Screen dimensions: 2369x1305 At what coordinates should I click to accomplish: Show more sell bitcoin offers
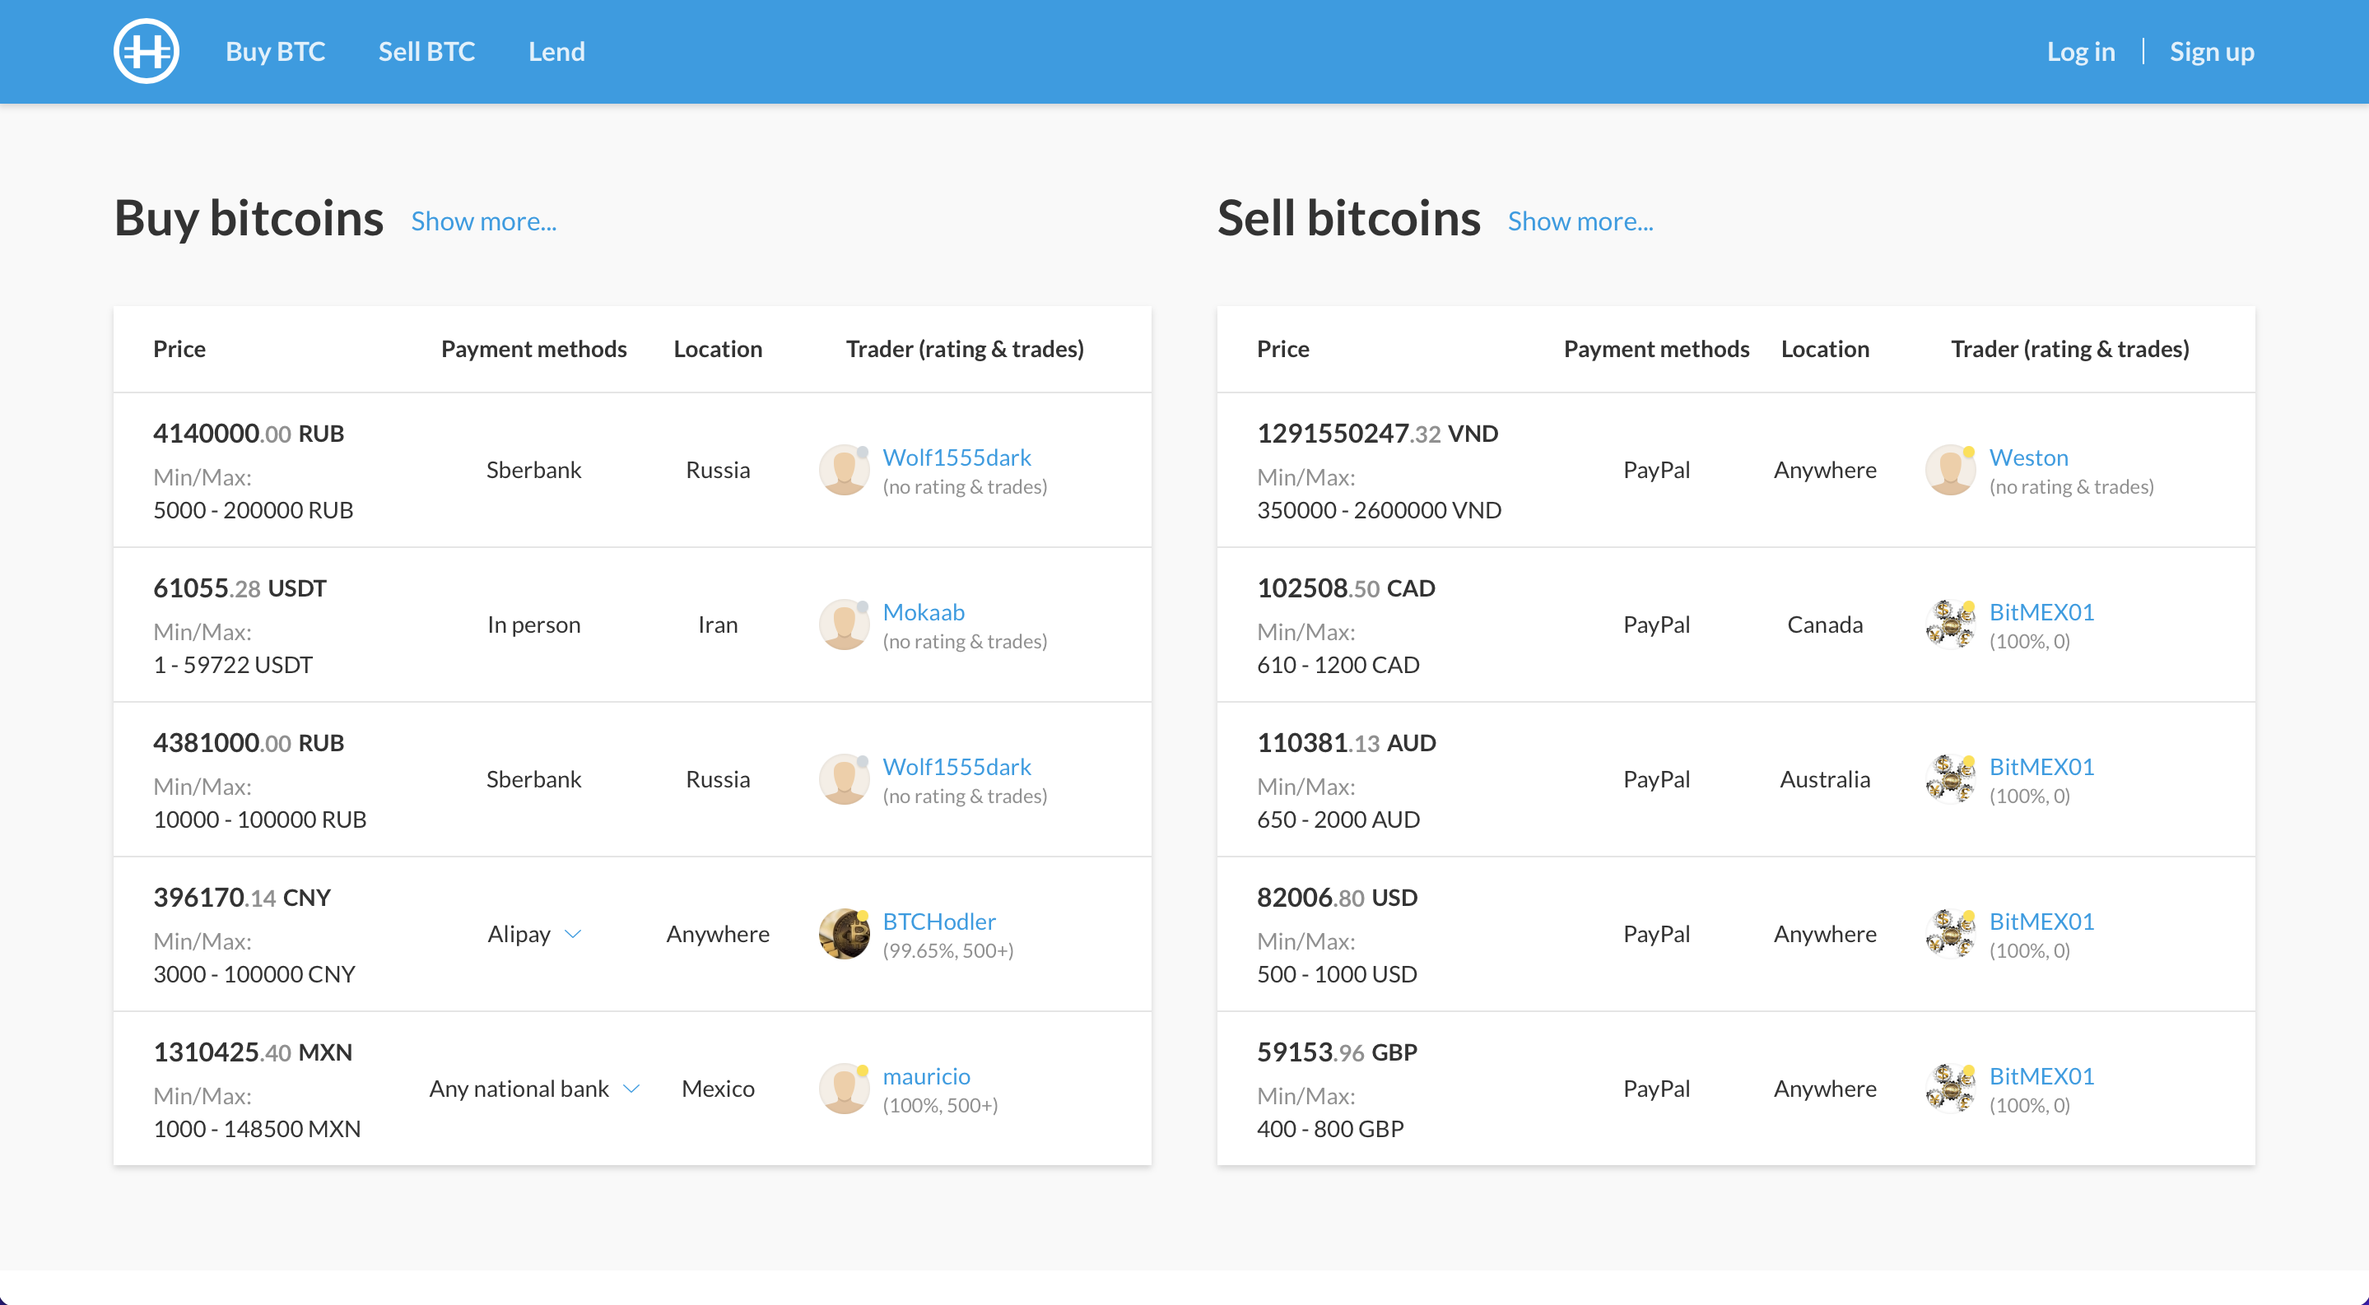(x=1580, y=221)
